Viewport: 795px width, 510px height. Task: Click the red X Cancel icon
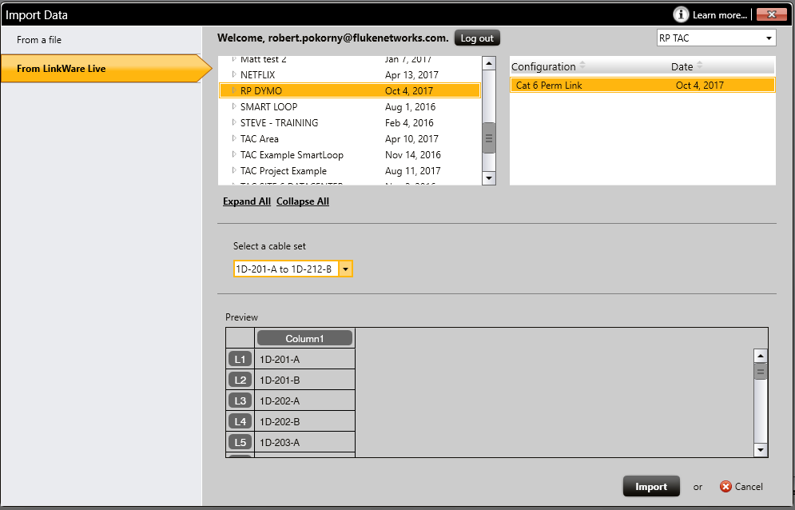[725, 486]
